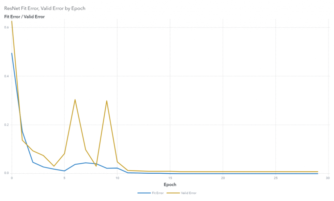The height and width of the screenshot is (201, 334).
Task: Select x-axis tick label 5
Action: [x=65, y=178]
